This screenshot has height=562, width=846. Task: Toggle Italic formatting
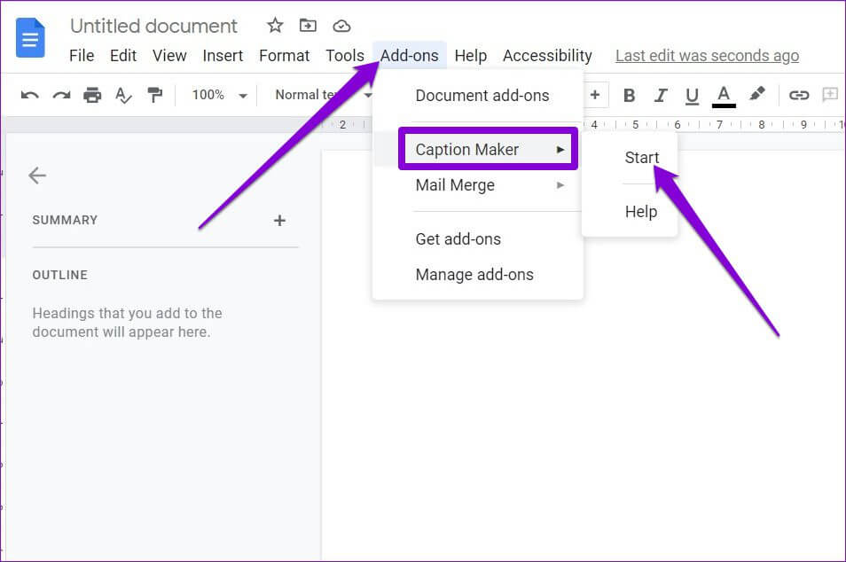(661, 96)
